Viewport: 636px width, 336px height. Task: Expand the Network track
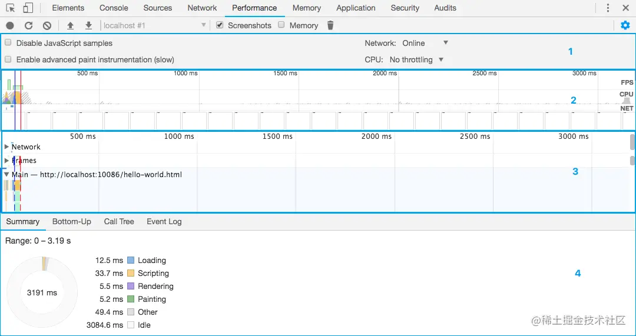click(6, 147)
